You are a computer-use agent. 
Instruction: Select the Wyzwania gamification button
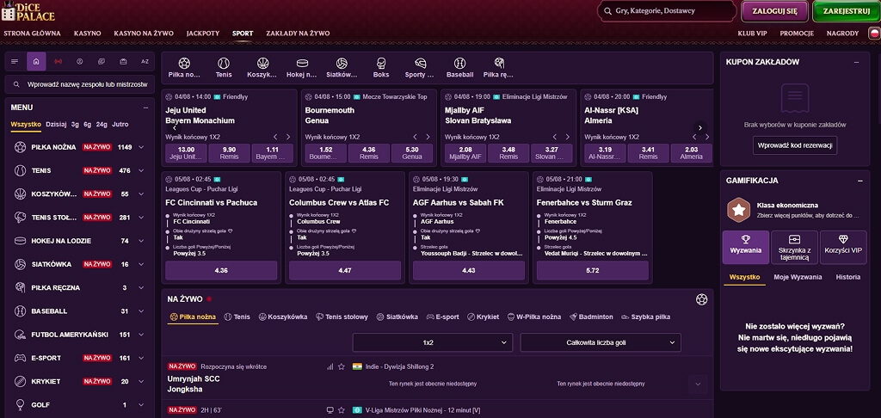(746, 247)
